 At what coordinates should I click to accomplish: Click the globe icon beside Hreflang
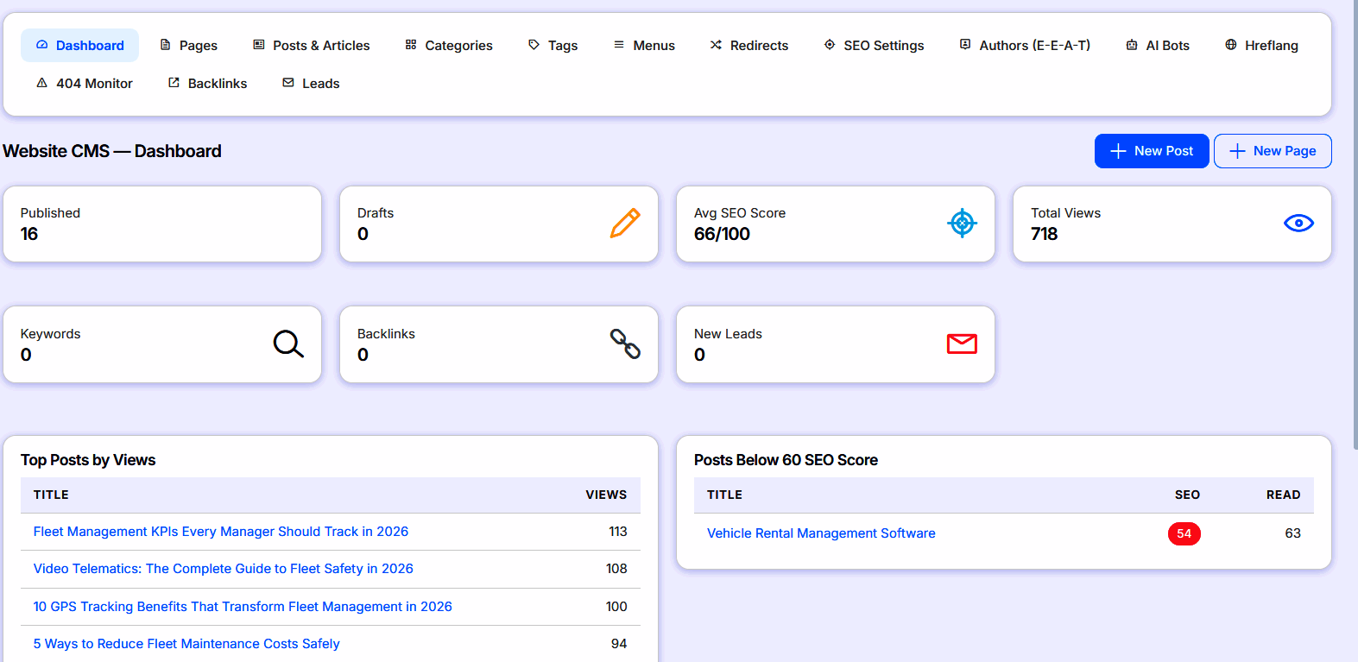[x=1231, y=45]
